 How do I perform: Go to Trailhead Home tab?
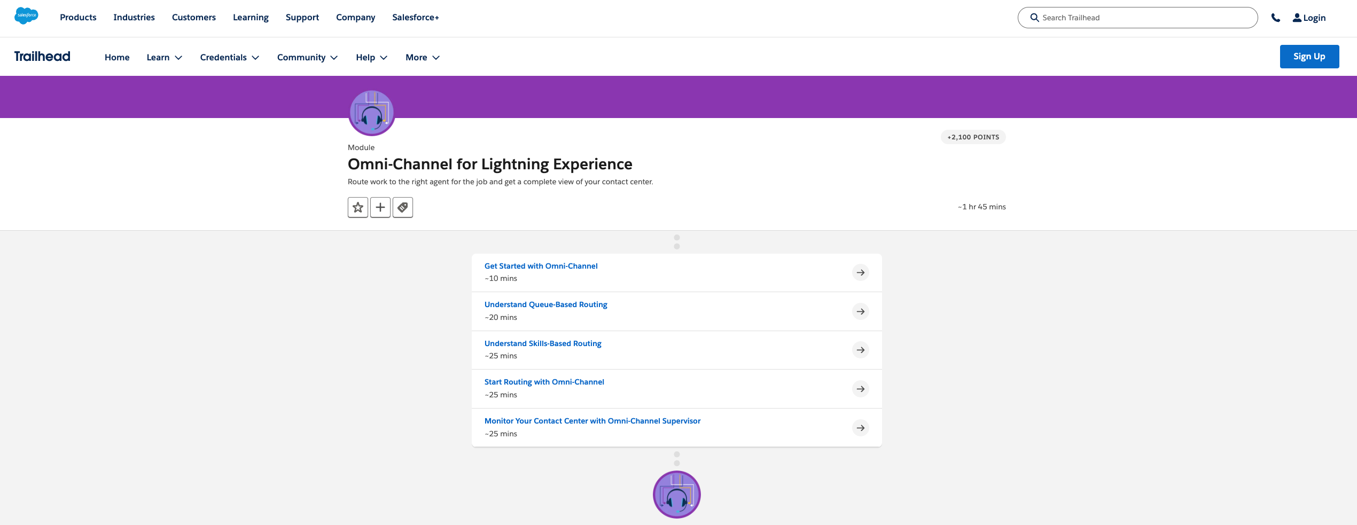117,57
